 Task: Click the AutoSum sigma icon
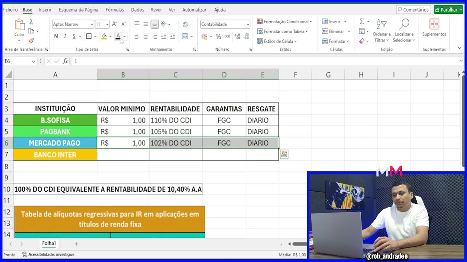[x=362, y=21]
